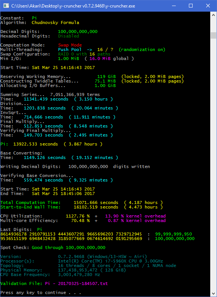The image size is (217, 297).
Task: Maximize the y-cruncher console window
Action: (x=191, y=6)
